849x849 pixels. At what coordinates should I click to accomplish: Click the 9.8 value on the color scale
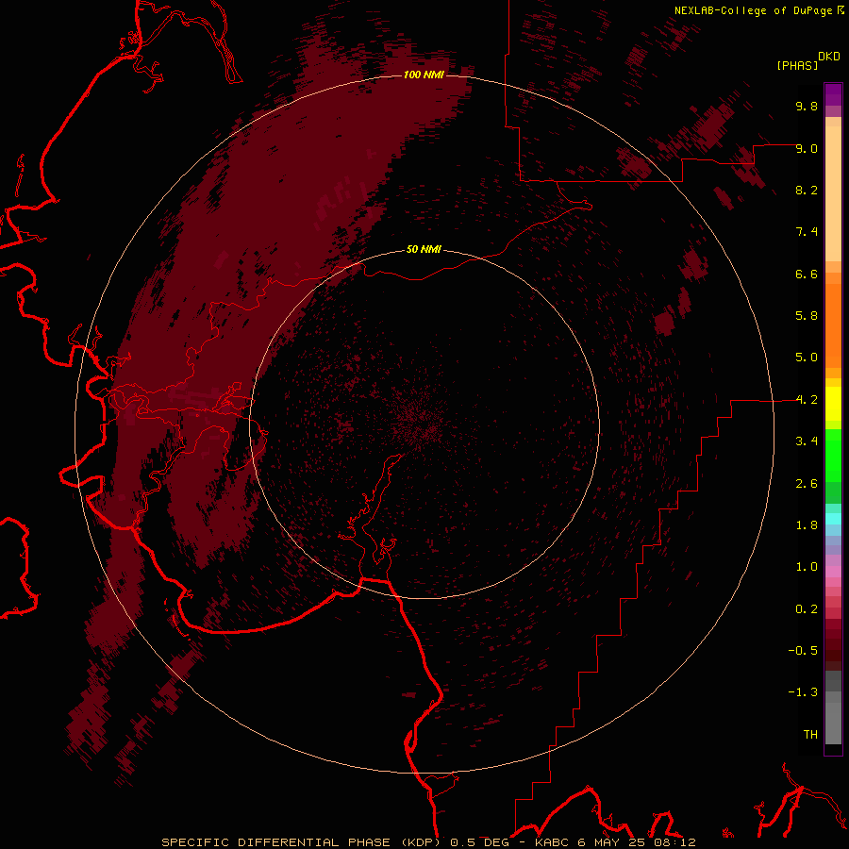[x=807, y=106]
